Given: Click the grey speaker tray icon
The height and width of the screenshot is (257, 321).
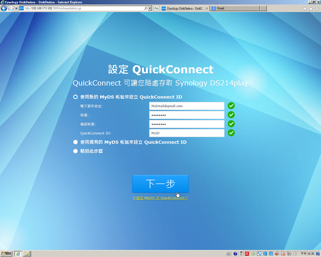Looking at the screenshot, I should tap(295, 254).
